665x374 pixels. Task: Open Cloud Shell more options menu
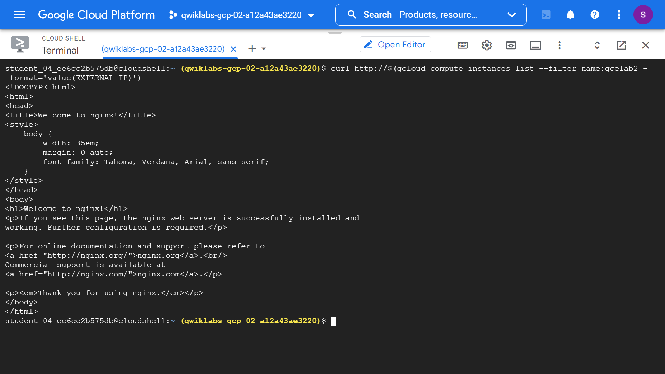click(x=559, y=45)
